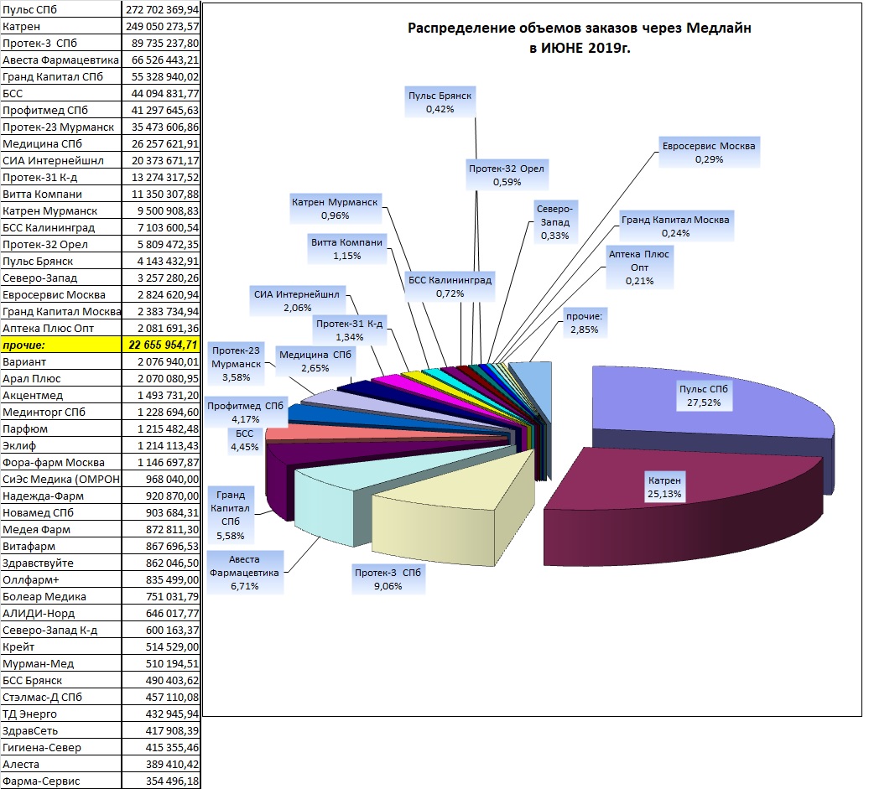Click 'Пульс Брянск 0,42%' data label
Viewport: 869px width, 789px height.
pos(440,102)
